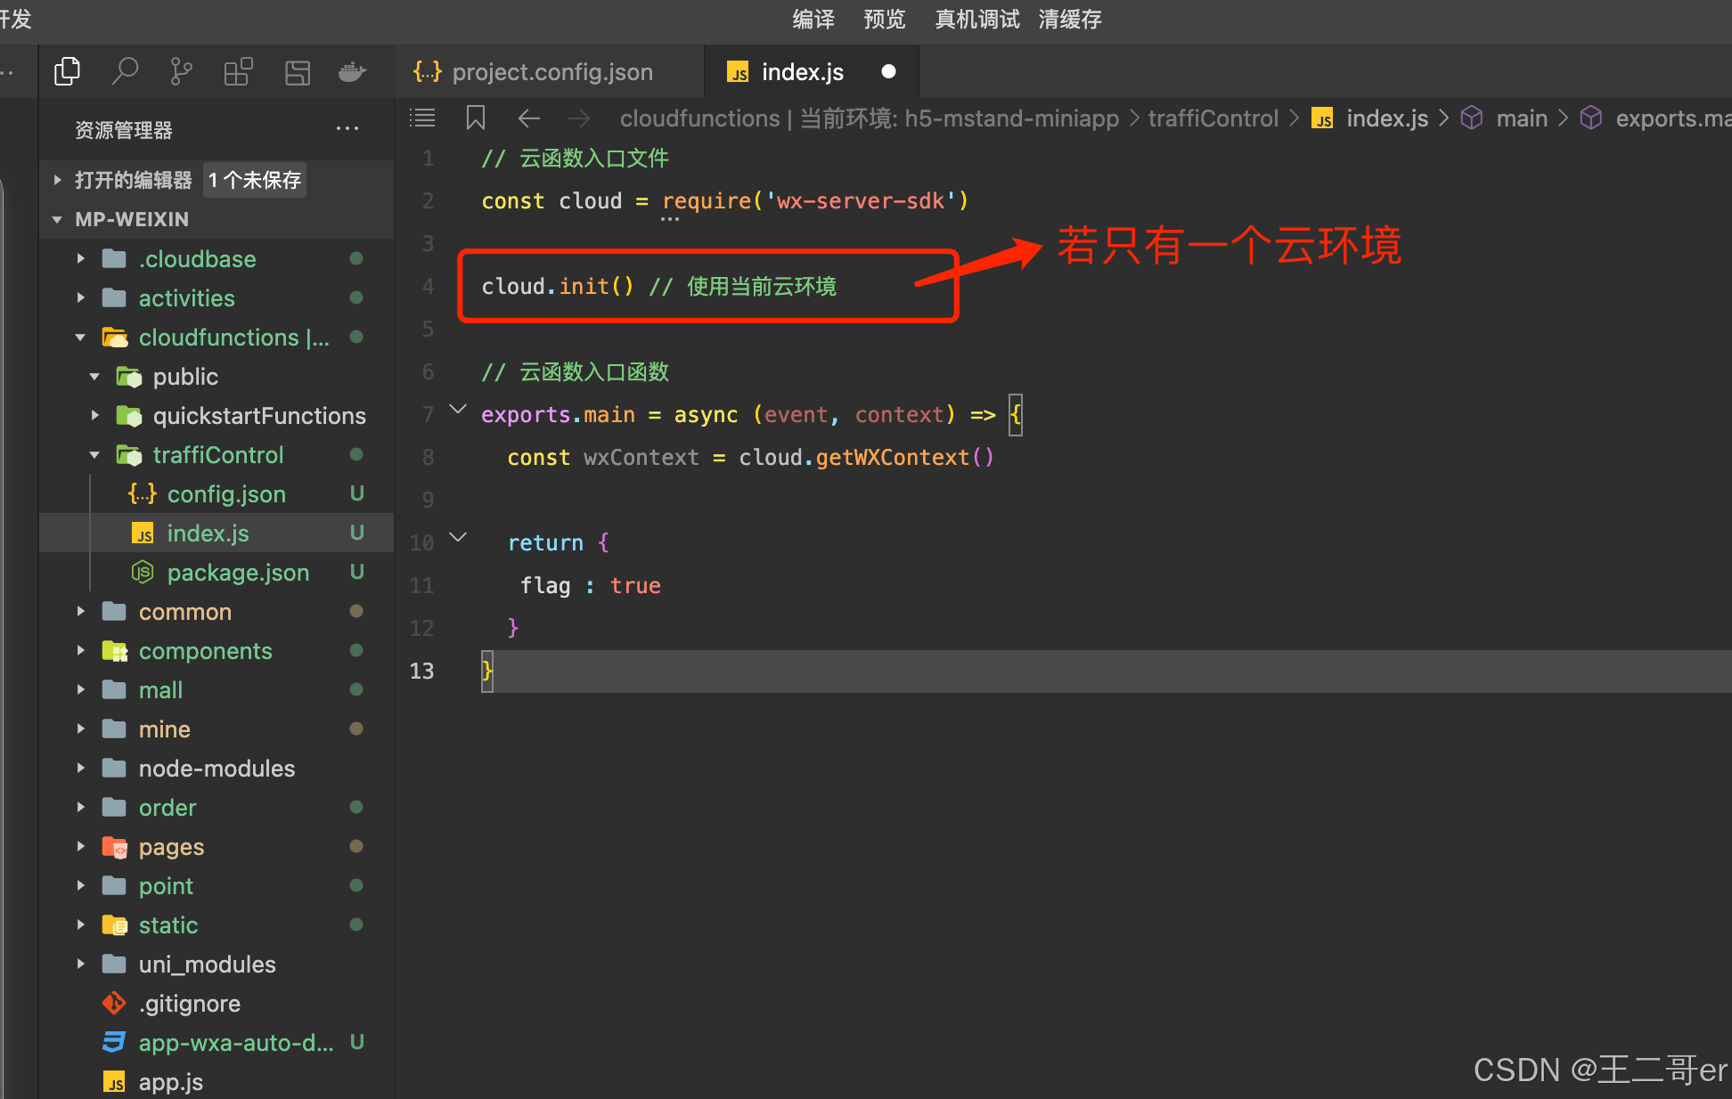This screenshot has width=1732, height=1099.
Task: Switch to project.config.json tab
Action: pyautogui.click(x=551, y=72)
